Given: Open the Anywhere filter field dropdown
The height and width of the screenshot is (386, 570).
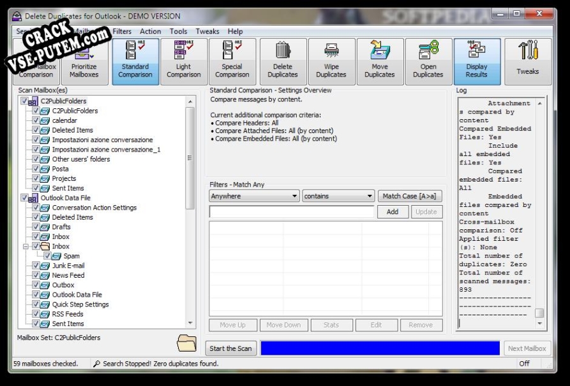Looking at the screenshot, I should (x=255, y=196).
